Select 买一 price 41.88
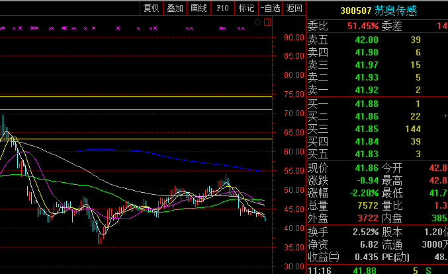The width and height of the screenshot is (448, 274). coord(367,104)
